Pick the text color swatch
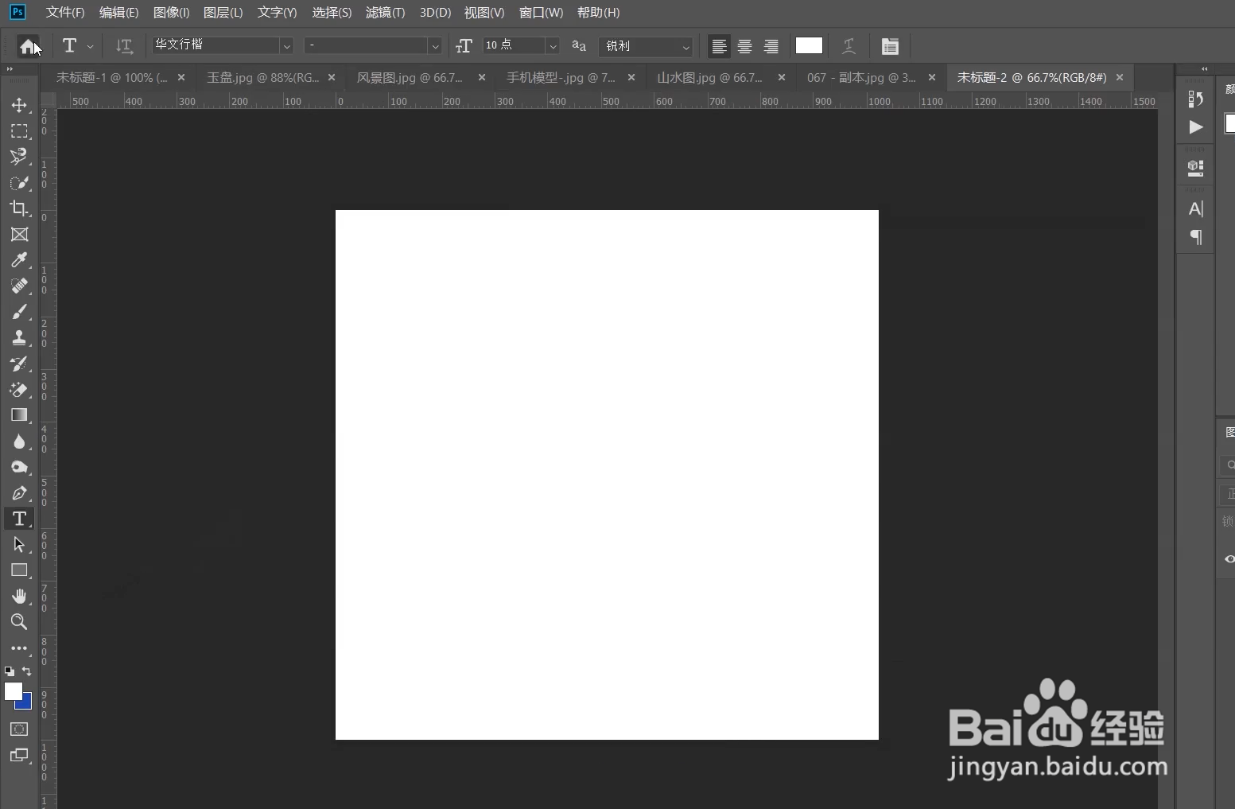Image resolution: width=1235 pixels, height=809 pixels. (x=809, y=45)
